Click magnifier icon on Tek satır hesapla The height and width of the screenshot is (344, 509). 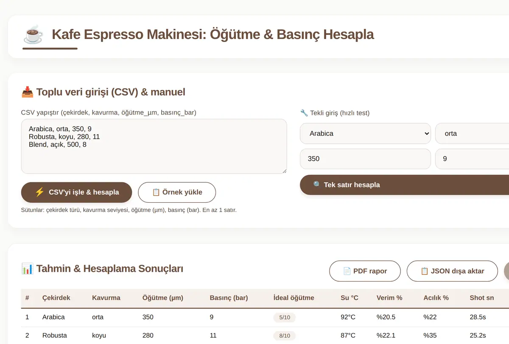pyautogui.click(x=317, y=185)
